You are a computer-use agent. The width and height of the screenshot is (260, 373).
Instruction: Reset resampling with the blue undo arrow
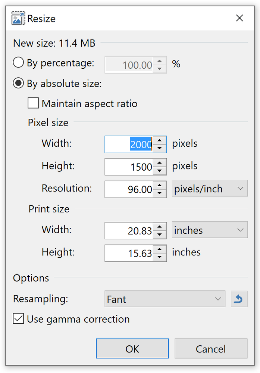tap(239, 299)
